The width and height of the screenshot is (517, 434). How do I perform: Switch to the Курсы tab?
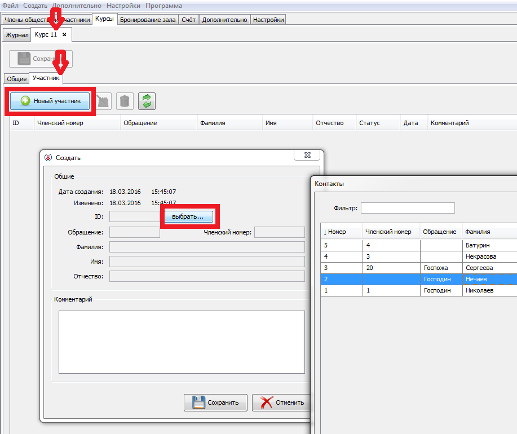click(x=104, y=19)
